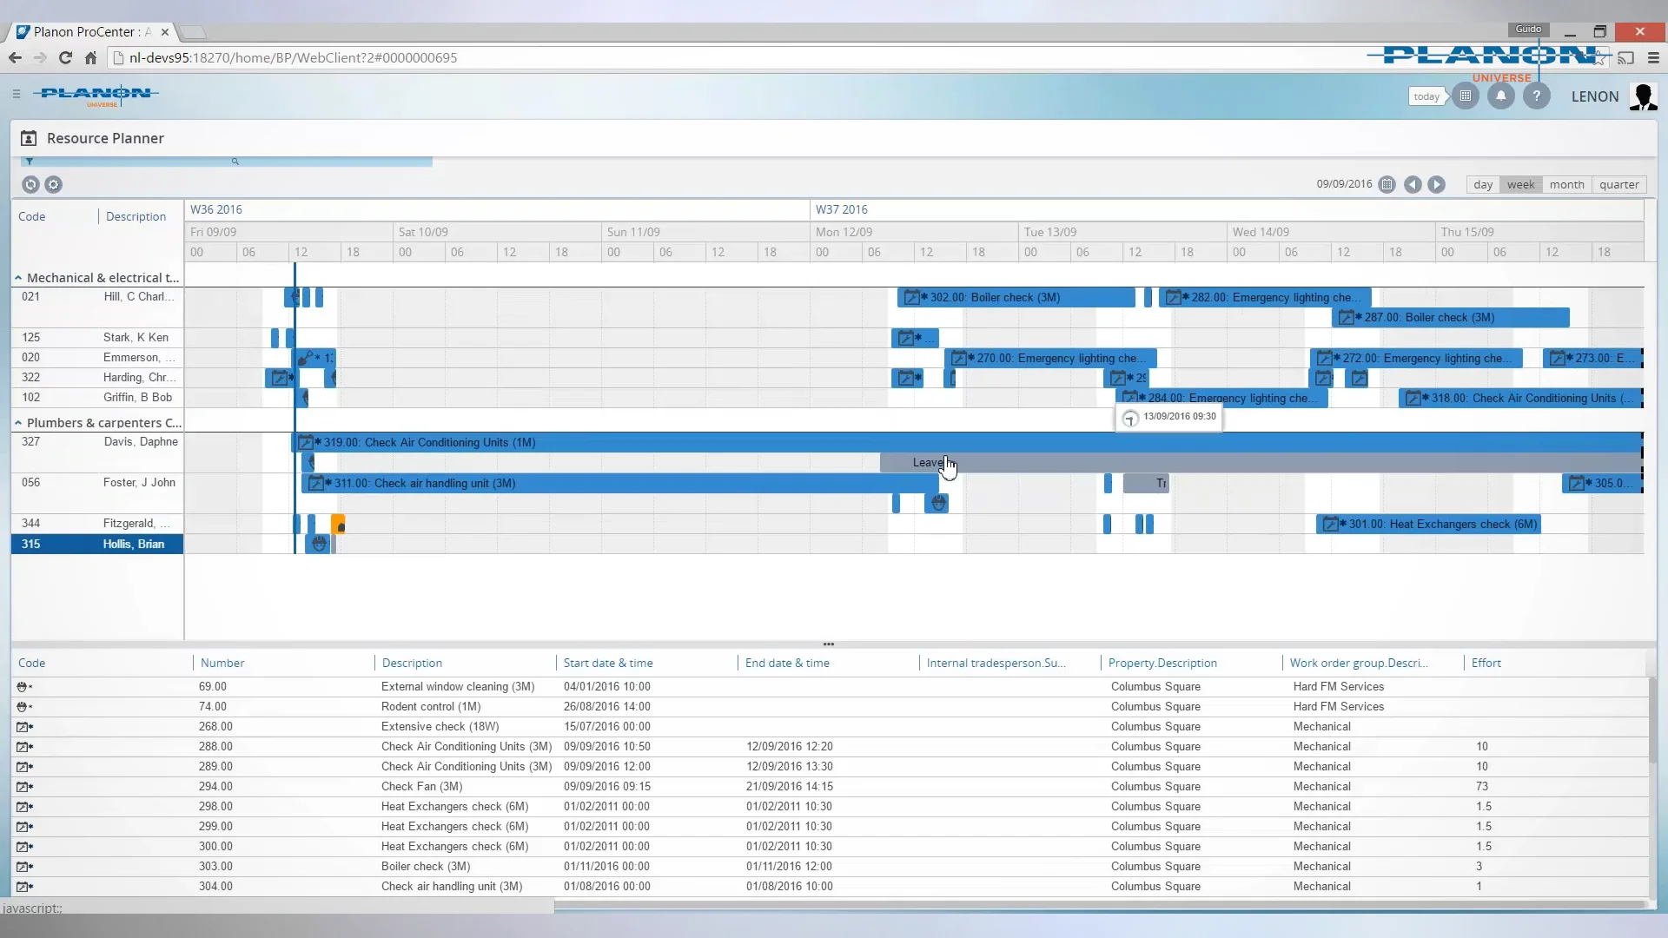Sort by End date & time column
The image size is (1668, 938).
[787, 663]
